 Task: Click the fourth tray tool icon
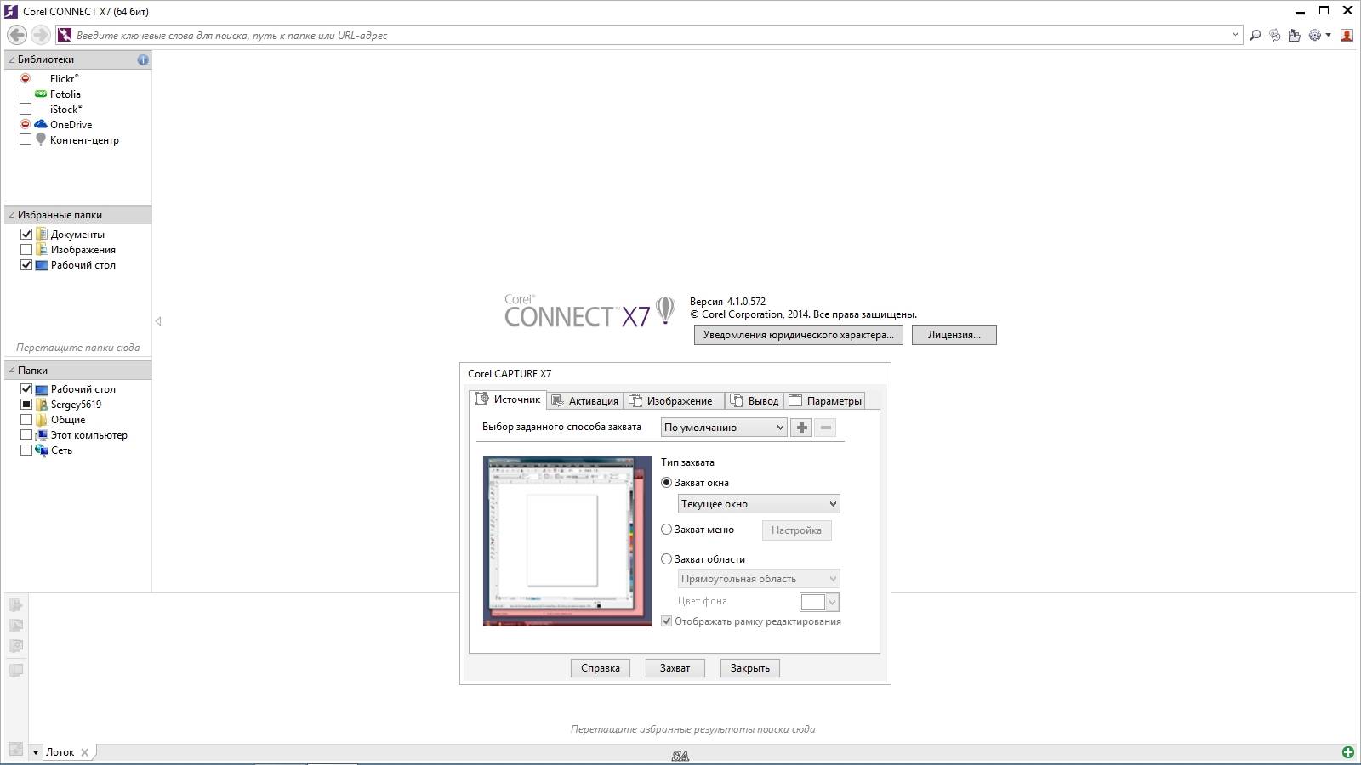coord(15,671)
